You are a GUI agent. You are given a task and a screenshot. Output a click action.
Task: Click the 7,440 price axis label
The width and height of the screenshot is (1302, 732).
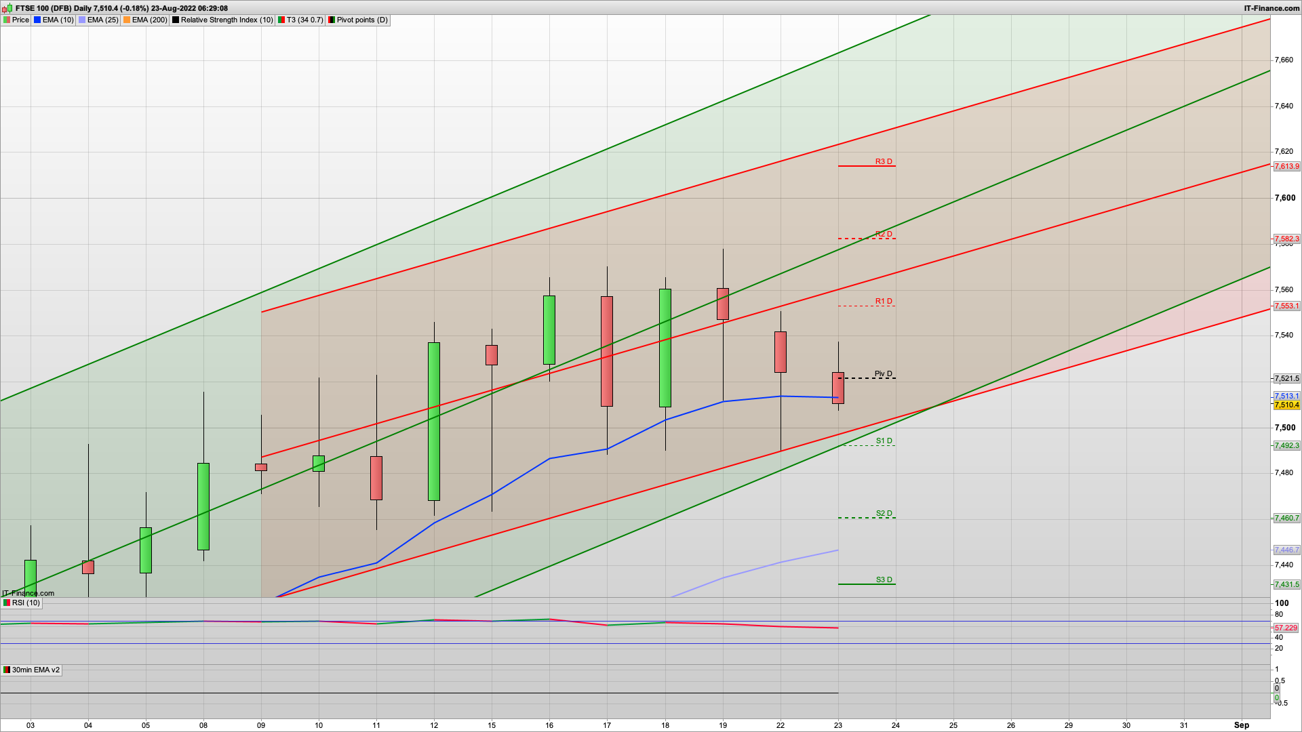[1284, 565]
